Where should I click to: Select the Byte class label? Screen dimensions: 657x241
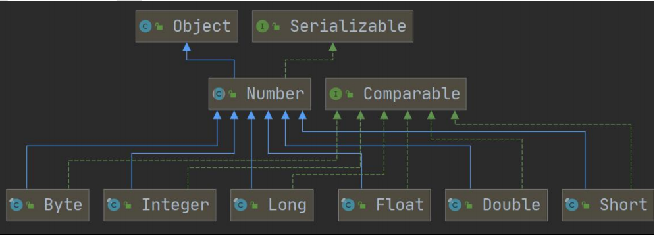63,206
